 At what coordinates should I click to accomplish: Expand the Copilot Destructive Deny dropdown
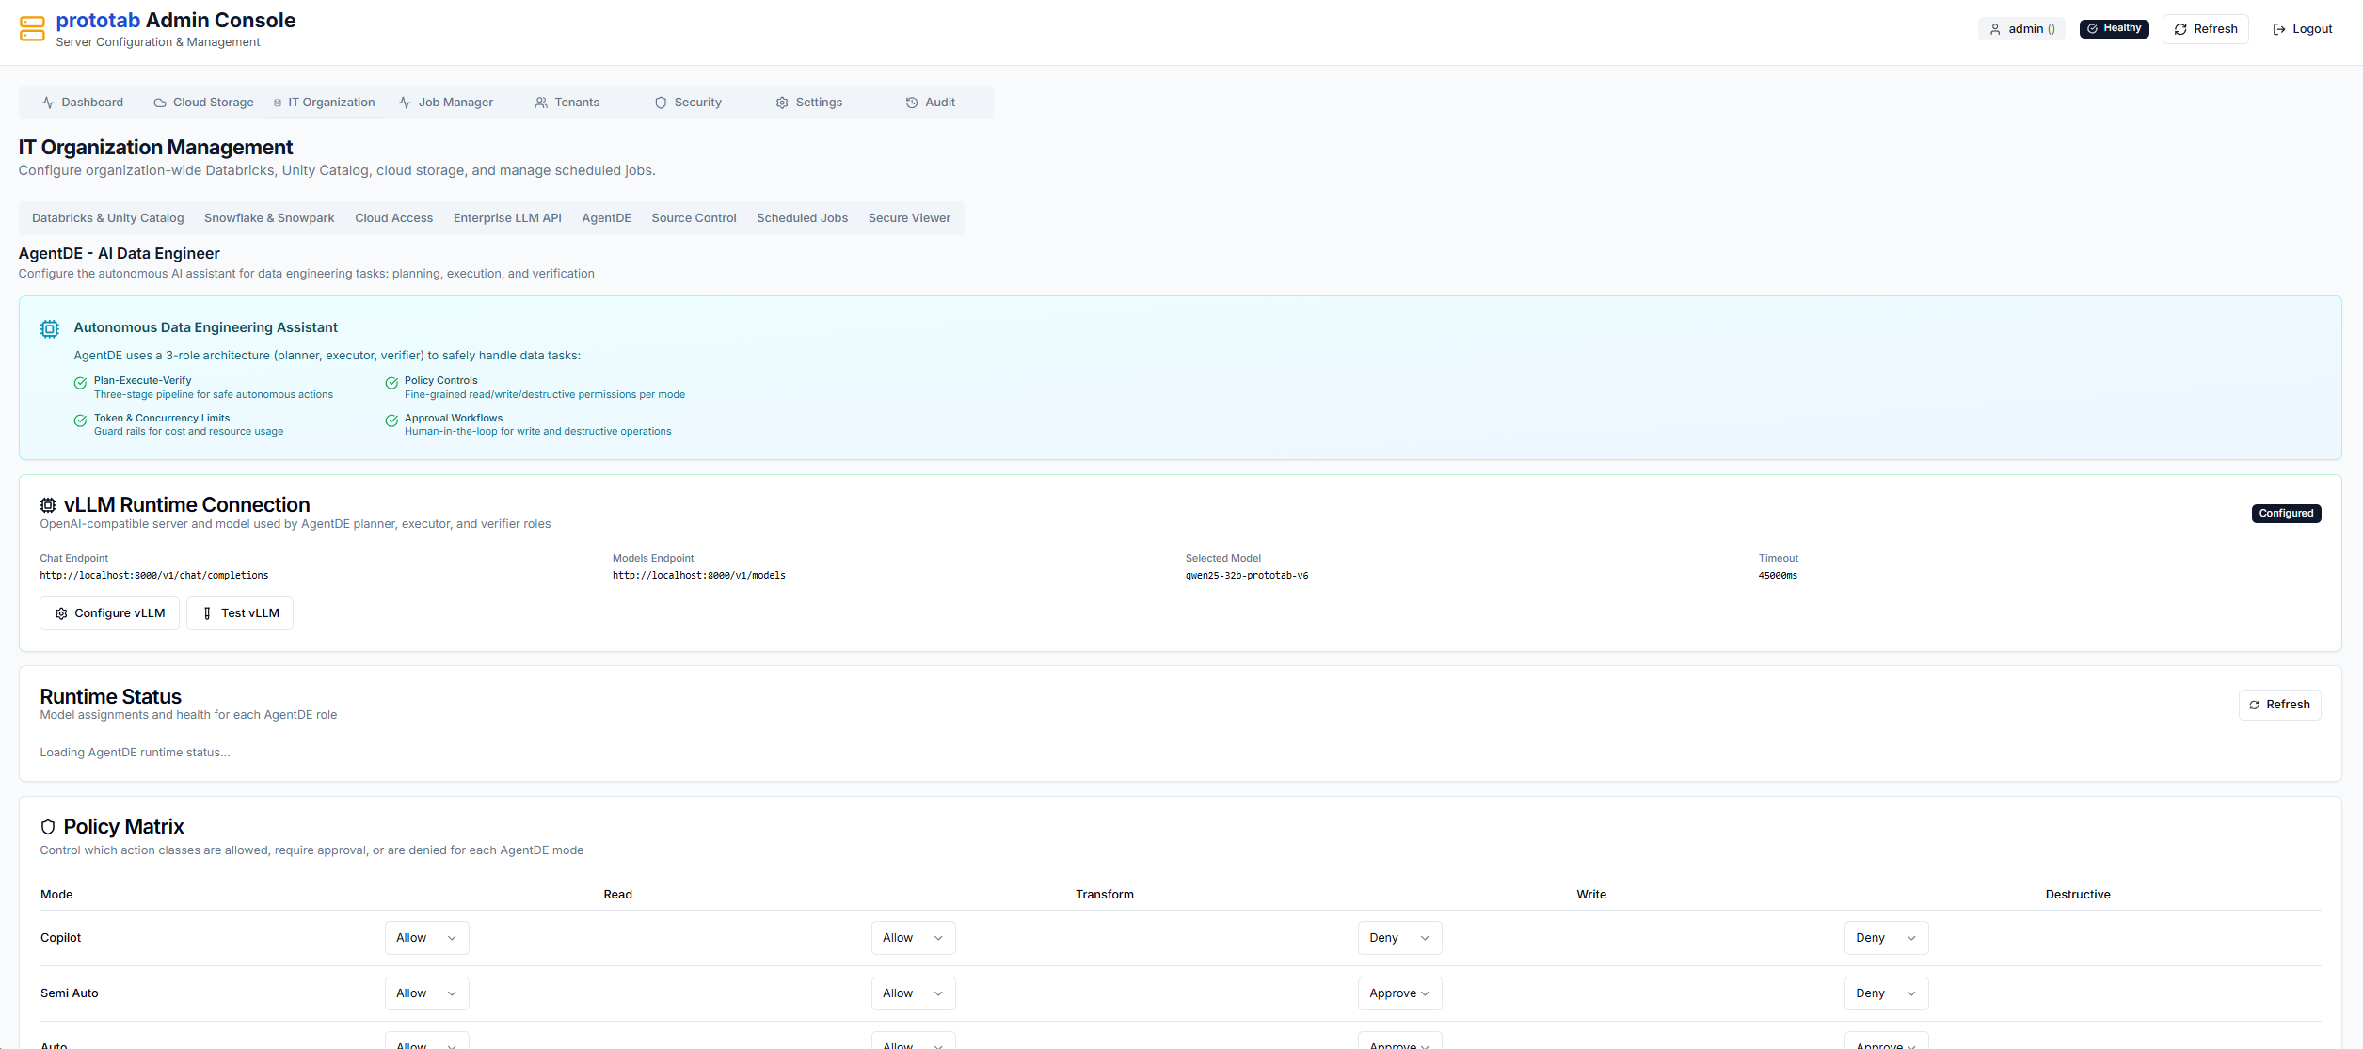[x=1886, y=938]
